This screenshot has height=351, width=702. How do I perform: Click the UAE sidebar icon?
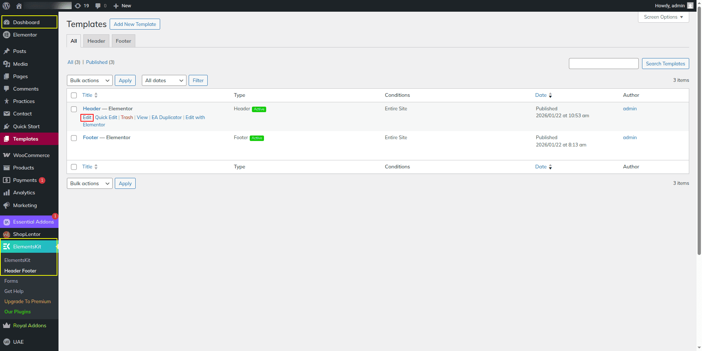pyautogui.click(x=7, y=342)
